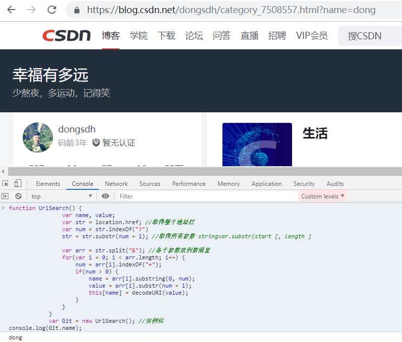Viewport: 402px width, 342px height.
Task: Click the browser back arrow
Action: 11,10
